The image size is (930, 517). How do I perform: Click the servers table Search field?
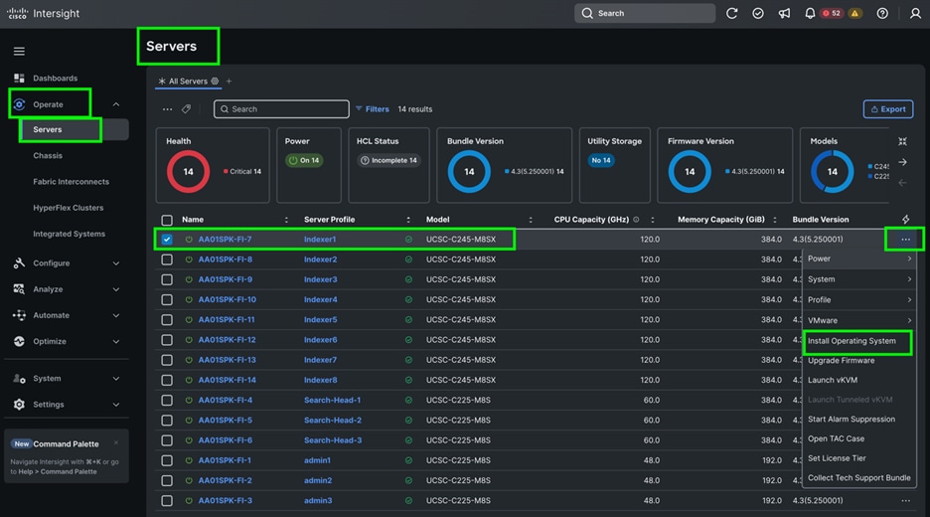[281, 109]
